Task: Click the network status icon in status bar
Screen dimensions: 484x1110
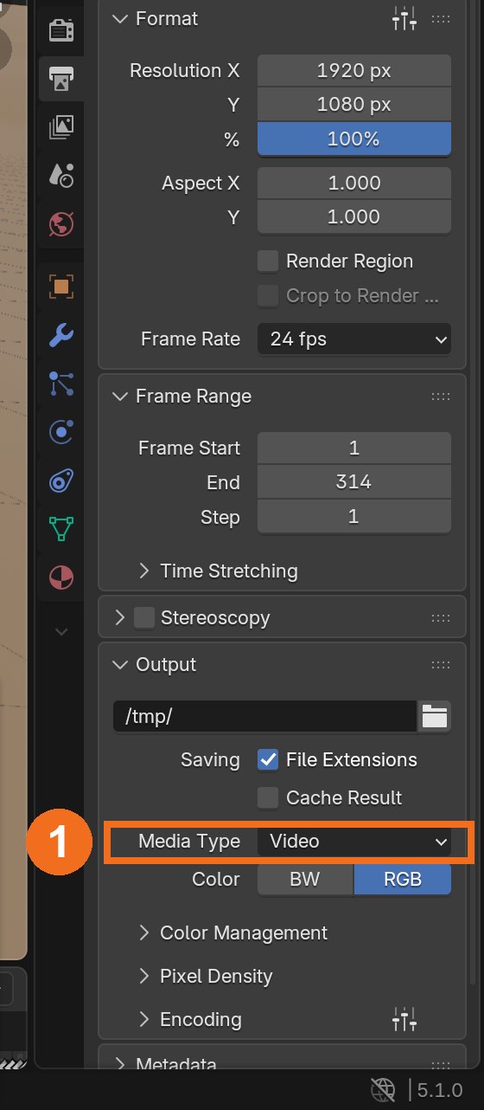Action: pyautogui.click(x=384, y=1090)
